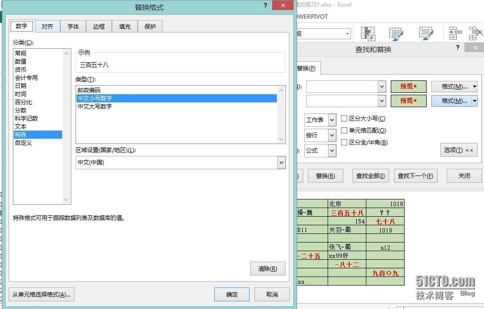
Task: Click the format as table brush icon
Action: click(396, 33)
